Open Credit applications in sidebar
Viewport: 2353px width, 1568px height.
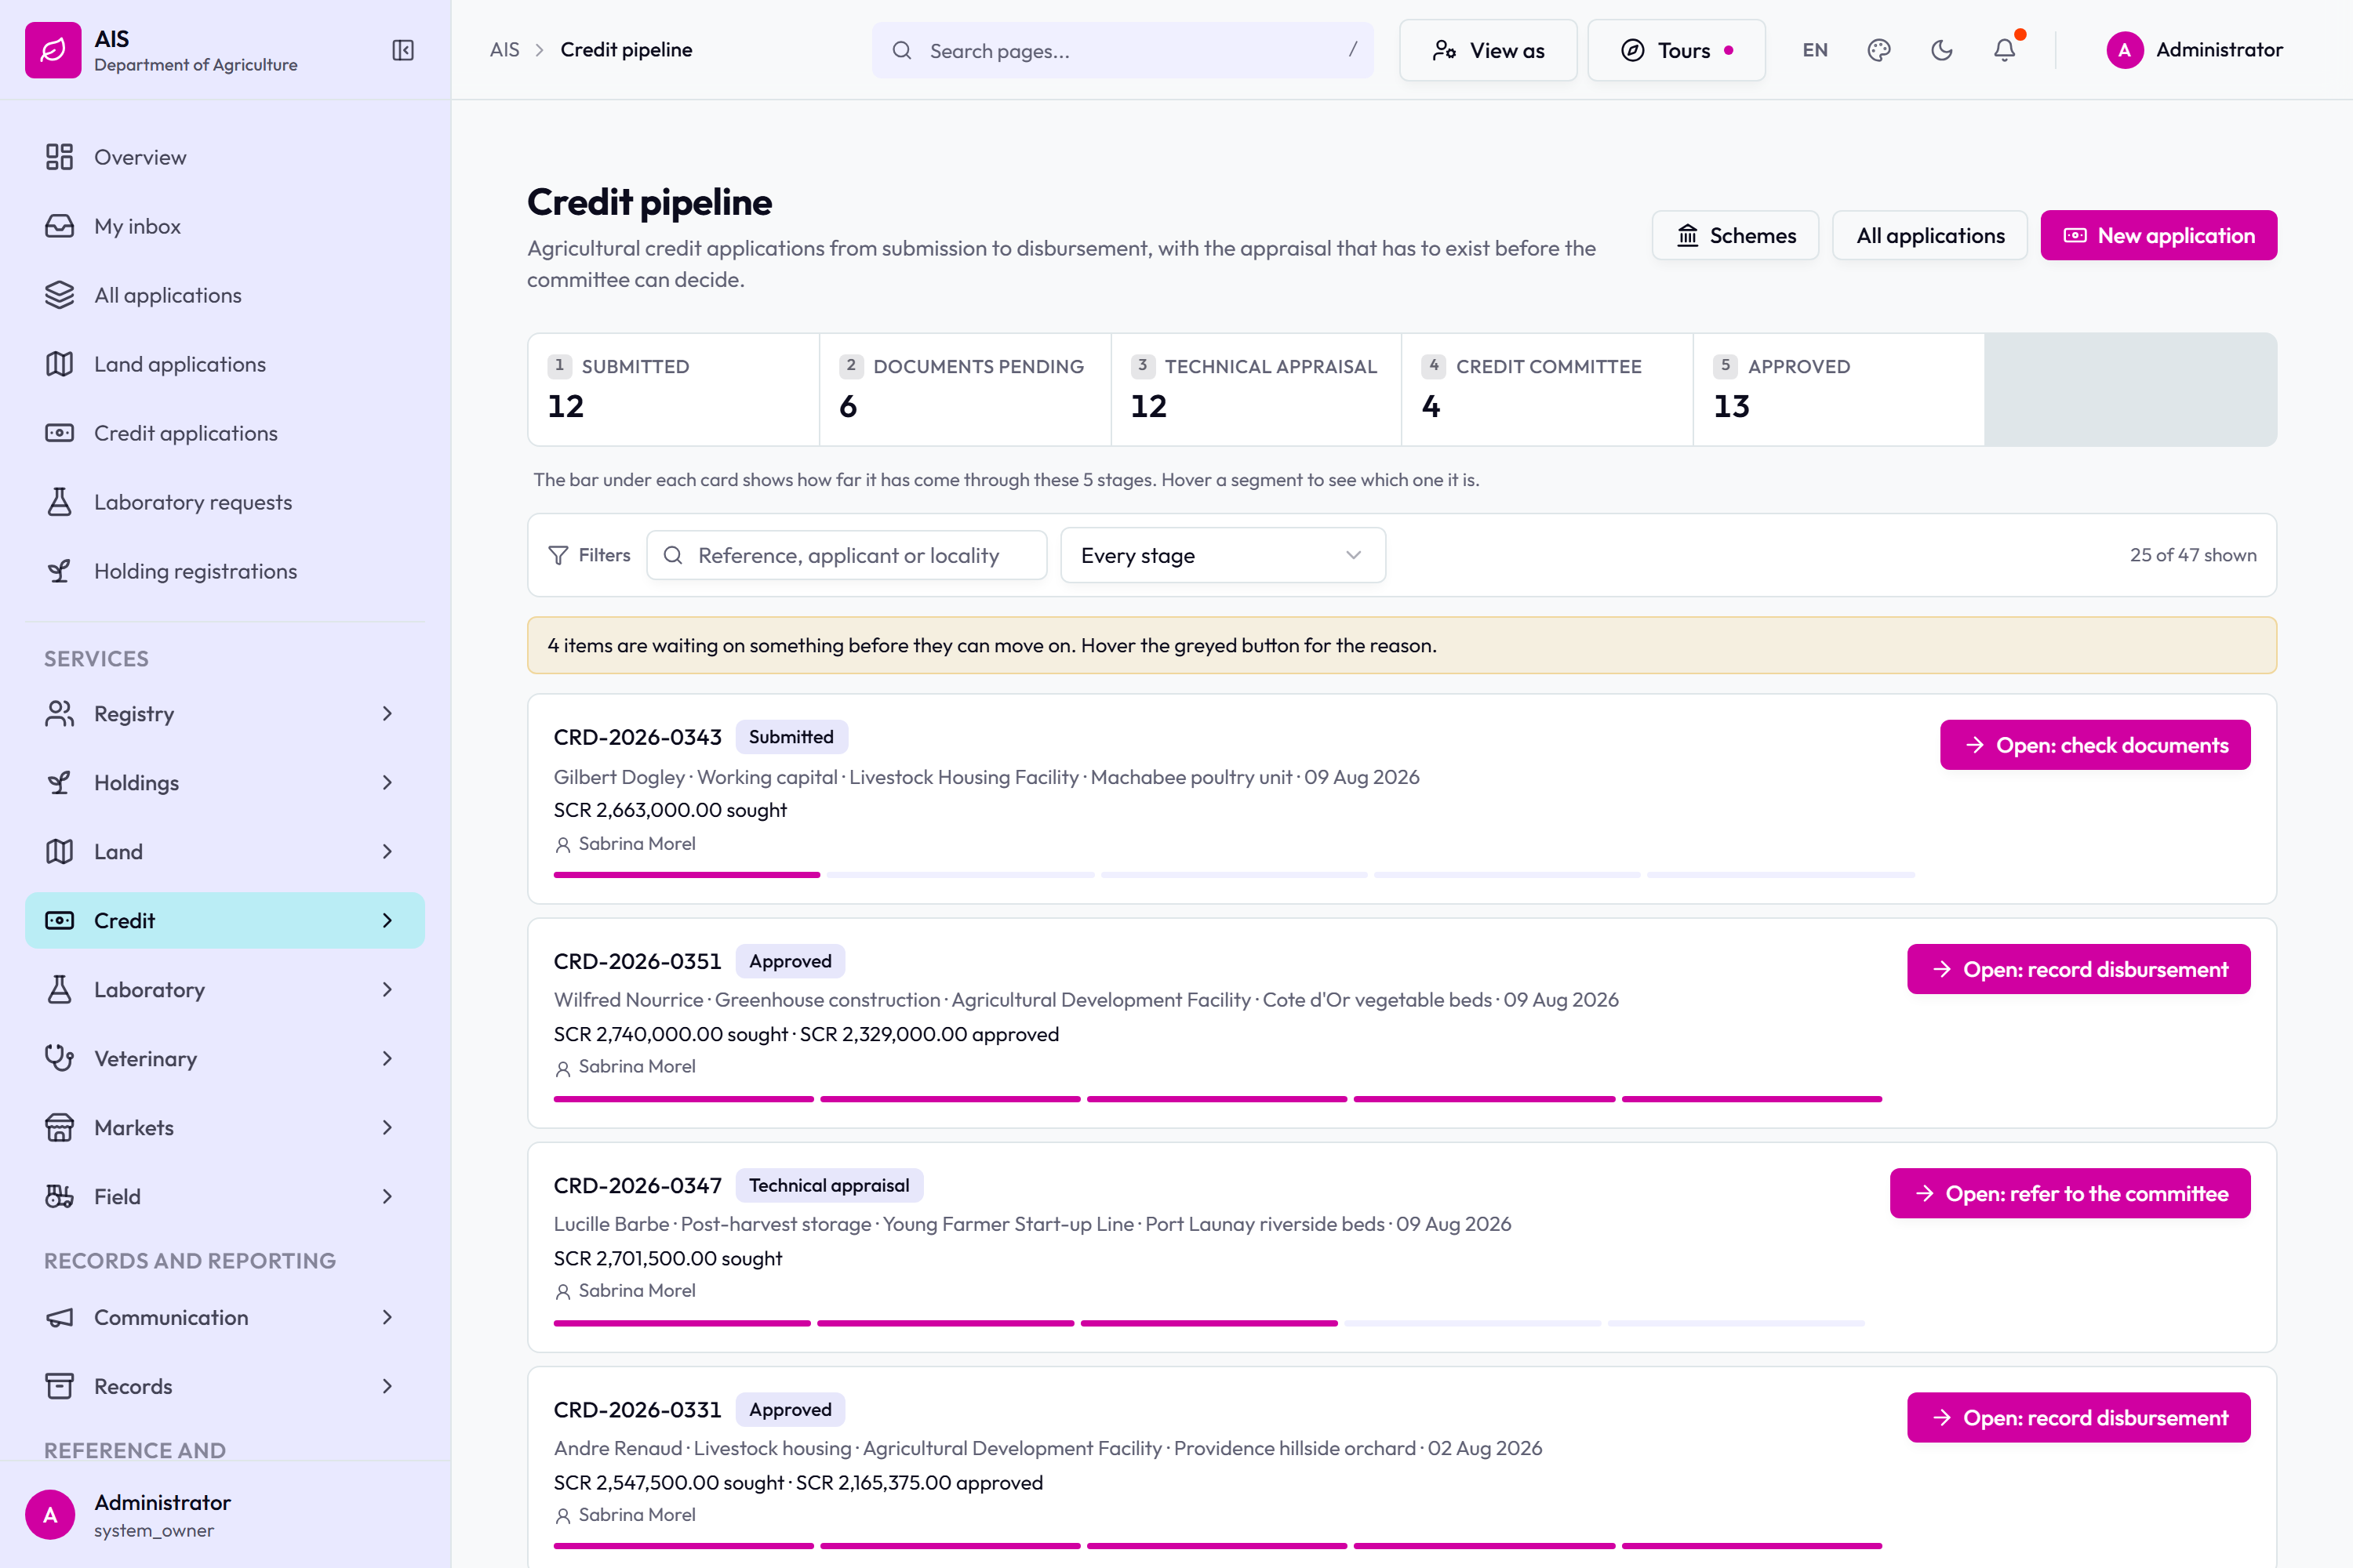(x=225, y=433)
